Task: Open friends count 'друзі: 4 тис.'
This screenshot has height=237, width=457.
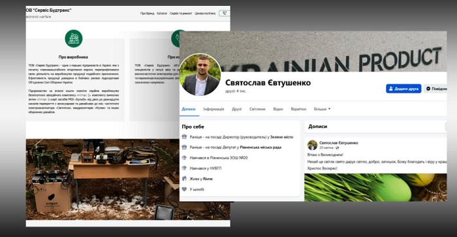Action: point(236,91)
